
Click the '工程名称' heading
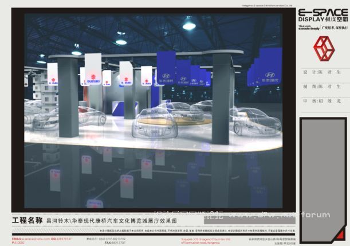[x=27, y=220]
